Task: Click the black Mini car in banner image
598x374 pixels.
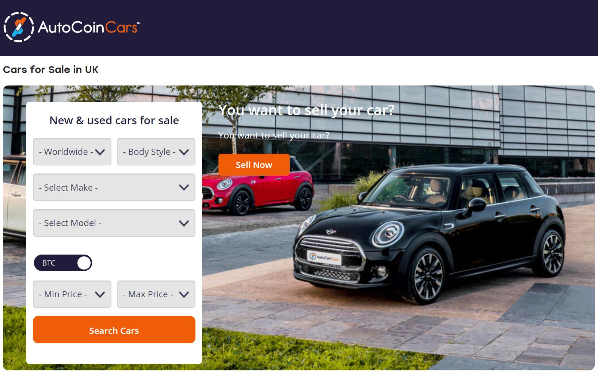Action: [429, 234]
